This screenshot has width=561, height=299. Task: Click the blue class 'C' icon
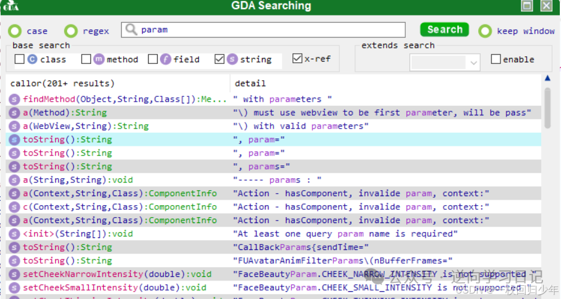(x=32, y=59)
